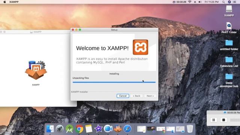This screenshot has width=240, height=135.
Task: Open Notification Center list icon
Action: 234,2
